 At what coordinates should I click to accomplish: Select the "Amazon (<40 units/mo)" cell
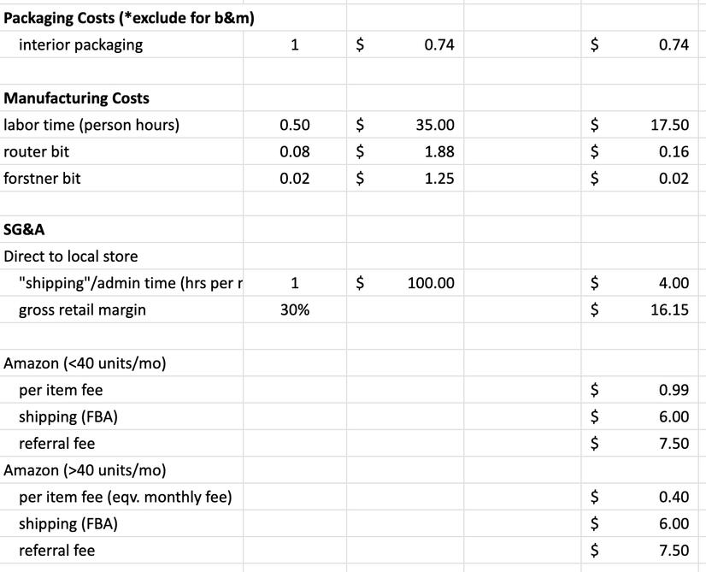[x=85, y=363]
